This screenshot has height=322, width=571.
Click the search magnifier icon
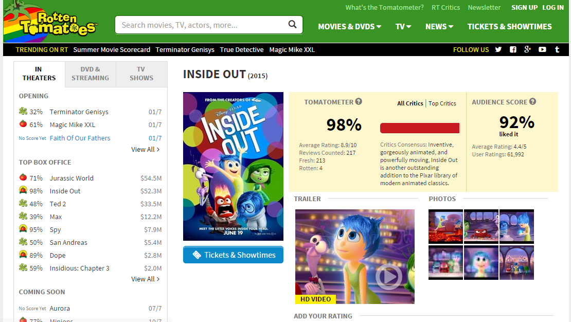coord(292,24)
